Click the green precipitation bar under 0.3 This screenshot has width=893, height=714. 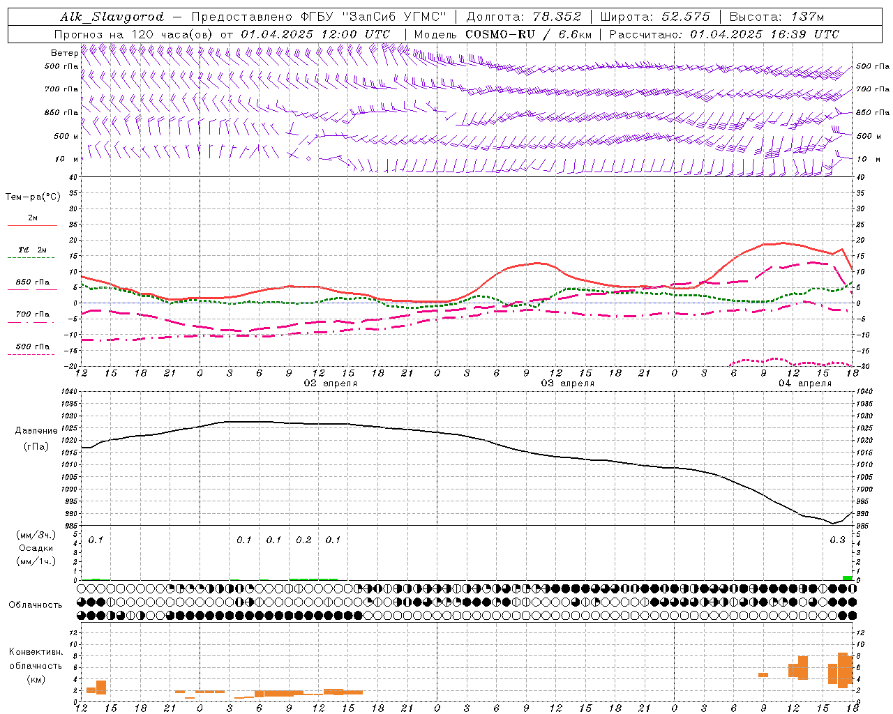coord(847,578)
